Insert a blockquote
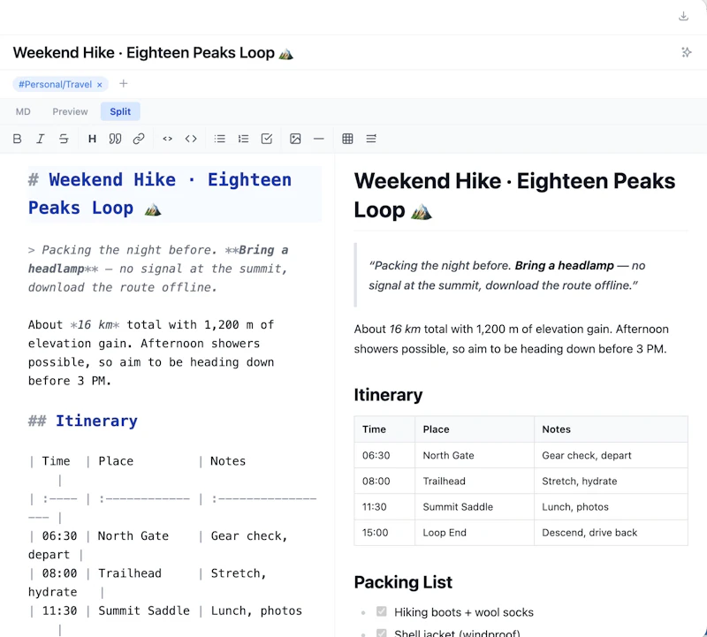 point(116,139)
